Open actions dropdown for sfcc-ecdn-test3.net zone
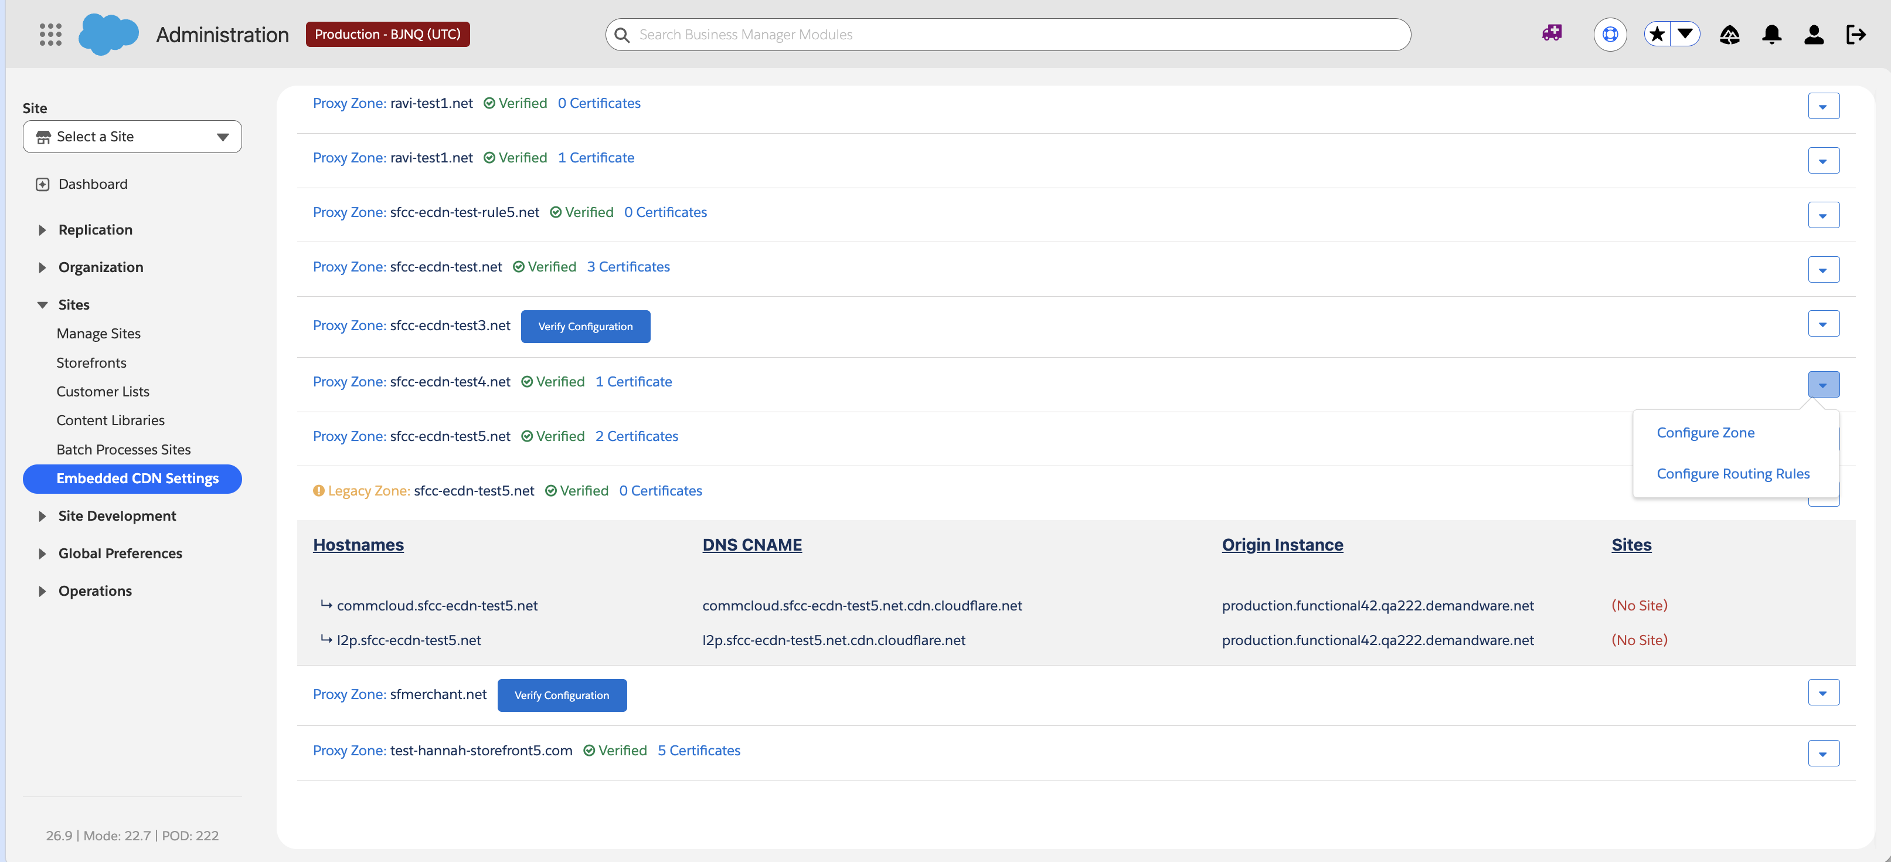 [x=1824, y=324]
